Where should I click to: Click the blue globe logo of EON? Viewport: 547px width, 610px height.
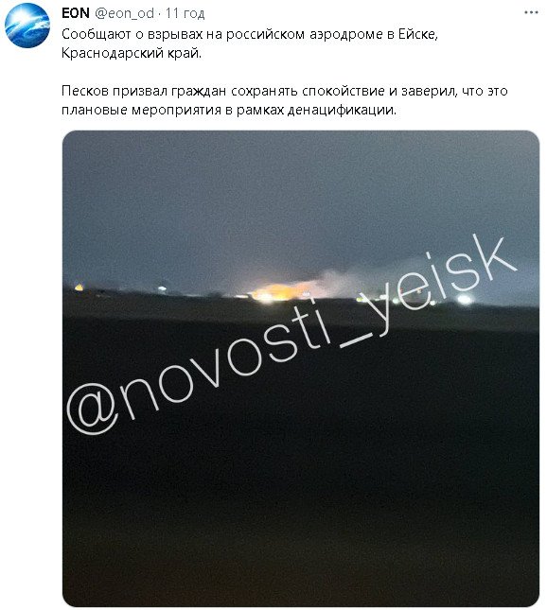[27, 25]
